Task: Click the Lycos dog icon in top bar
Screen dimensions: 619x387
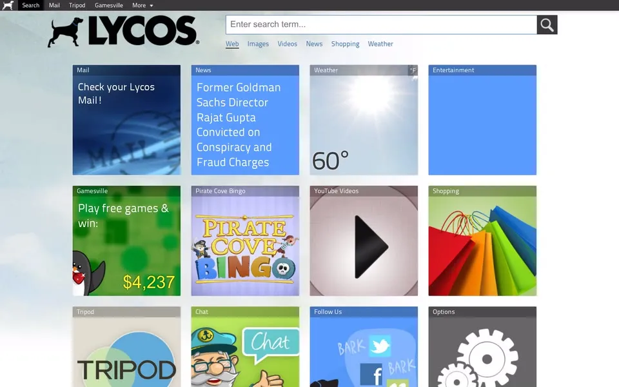Action: 8,5
